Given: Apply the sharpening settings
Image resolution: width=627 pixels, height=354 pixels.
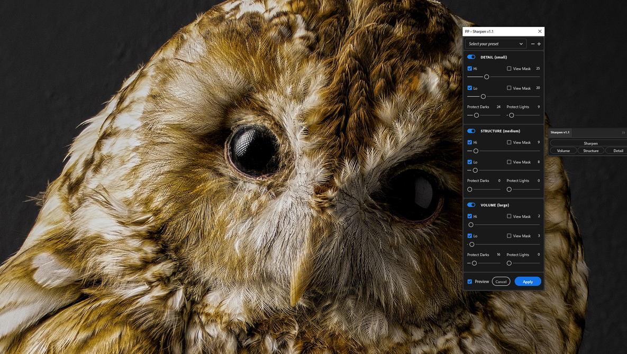Looking at the screenshot, I should click(528, 282).
